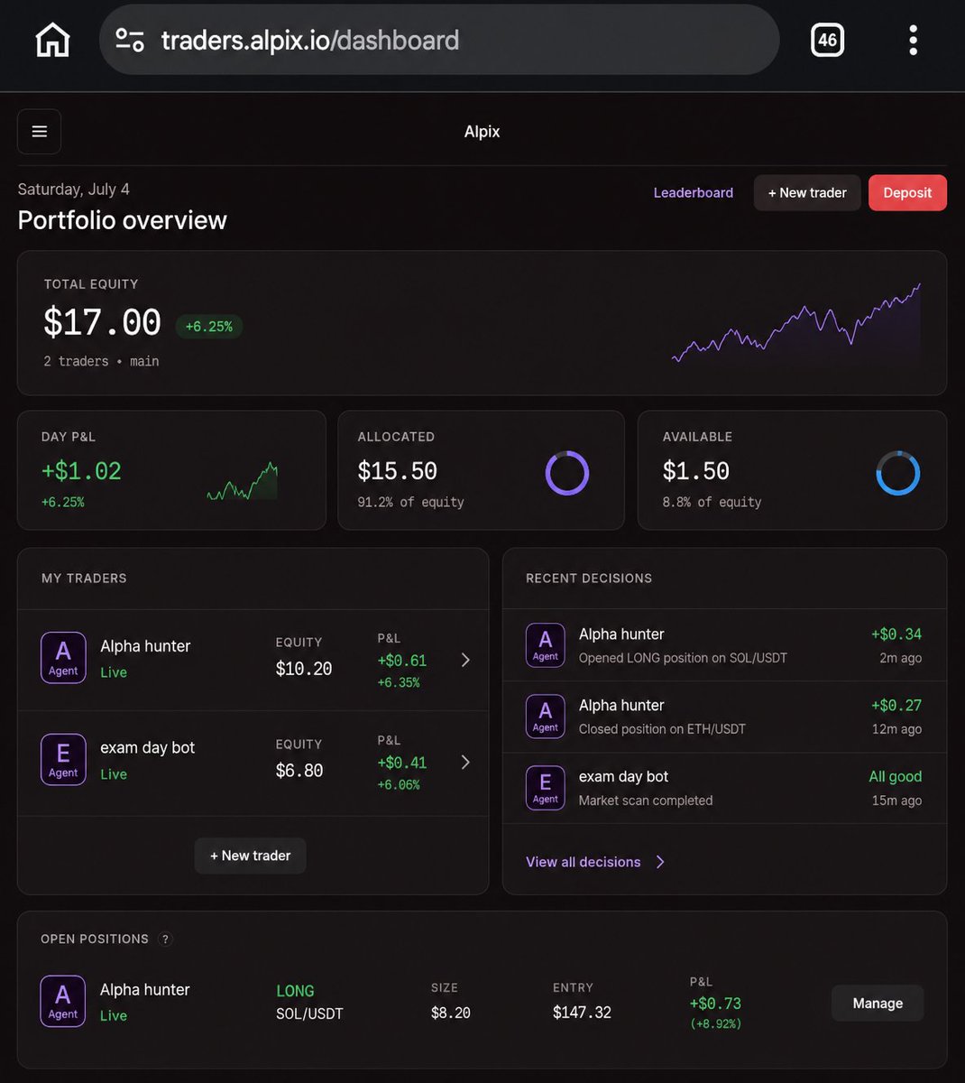This screenshot has height=1083, width=965.
Task: Click the $15.50 allocated value
Action: coord(397,471)
